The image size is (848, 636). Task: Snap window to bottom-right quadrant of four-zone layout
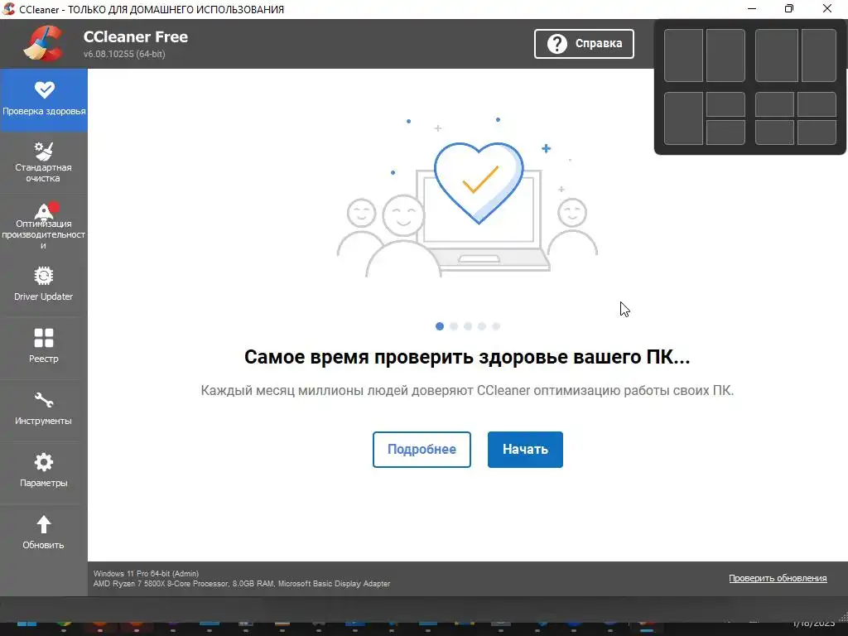(x=817, y=132)
